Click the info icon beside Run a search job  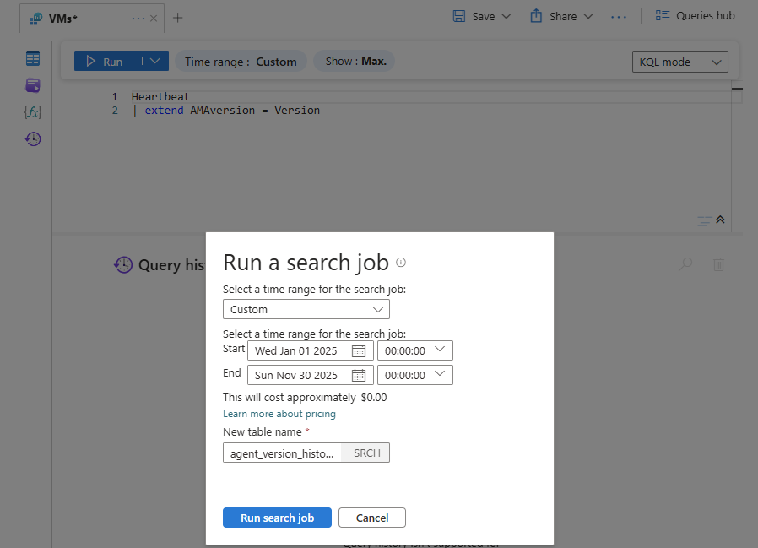click(x=401, y=263)
